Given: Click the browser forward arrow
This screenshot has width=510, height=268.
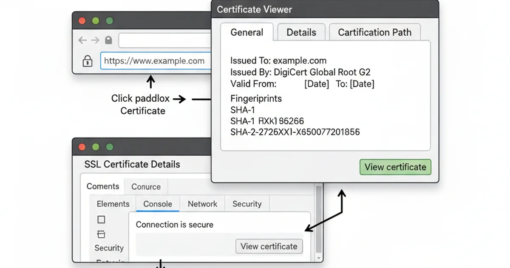Looking at the screenshot, I should tap(95, 40).
